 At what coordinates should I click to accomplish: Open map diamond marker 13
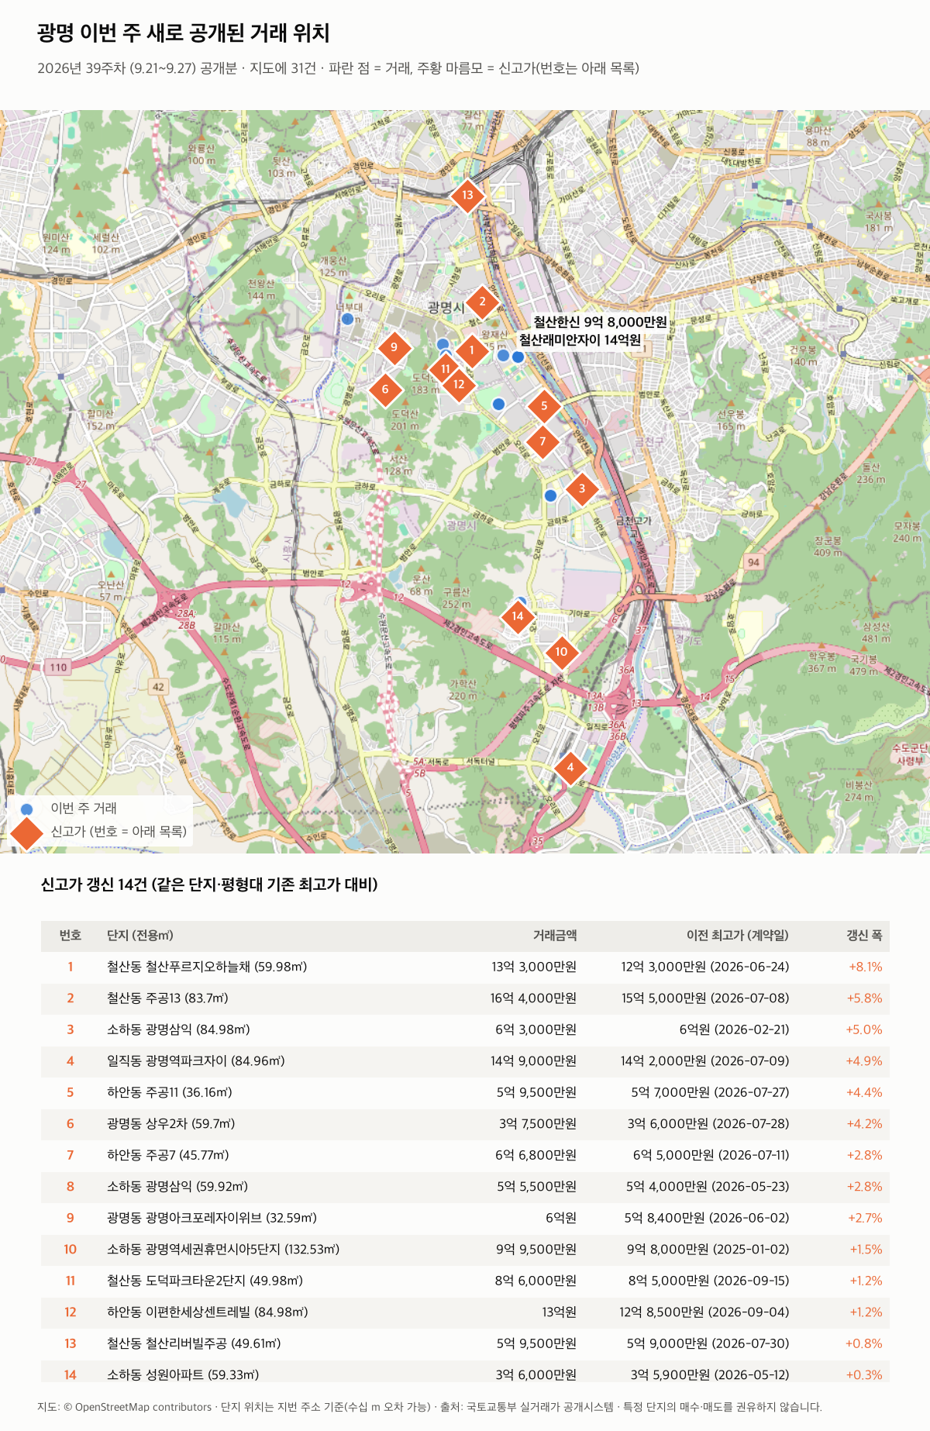467,195
